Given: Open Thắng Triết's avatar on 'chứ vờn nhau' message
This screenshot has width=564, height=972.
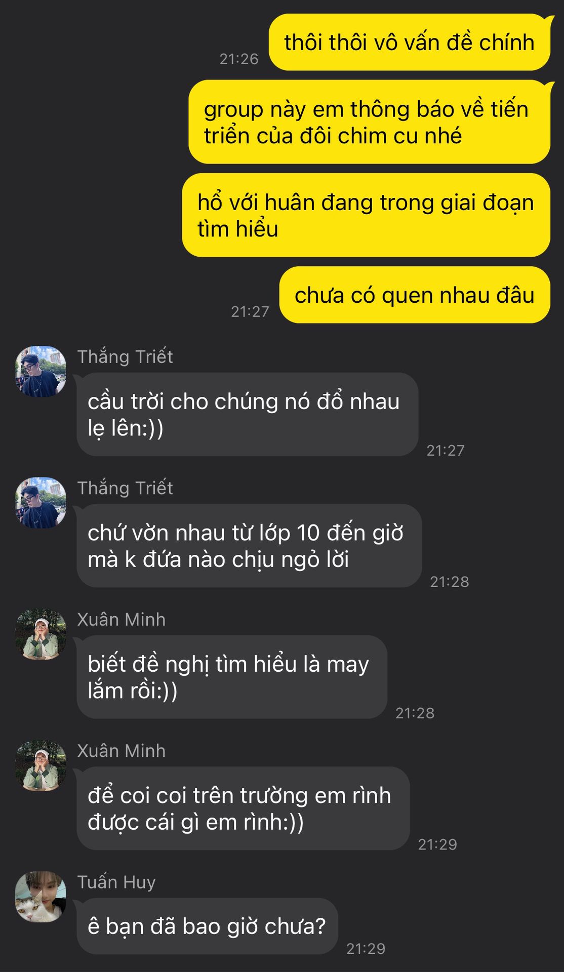Looking at the screenshot, I should [41, 503].
